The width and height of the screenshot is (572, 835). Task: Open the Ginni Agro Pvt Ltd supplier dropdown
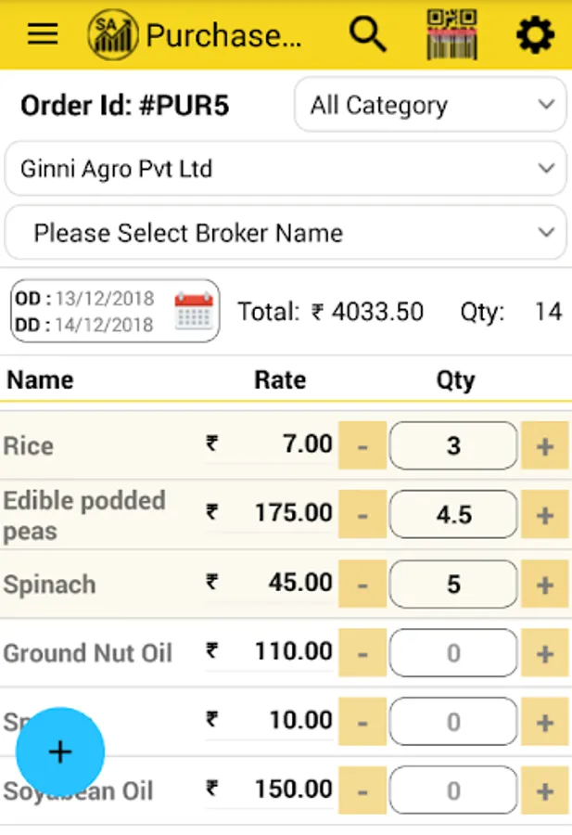(286, 169)
